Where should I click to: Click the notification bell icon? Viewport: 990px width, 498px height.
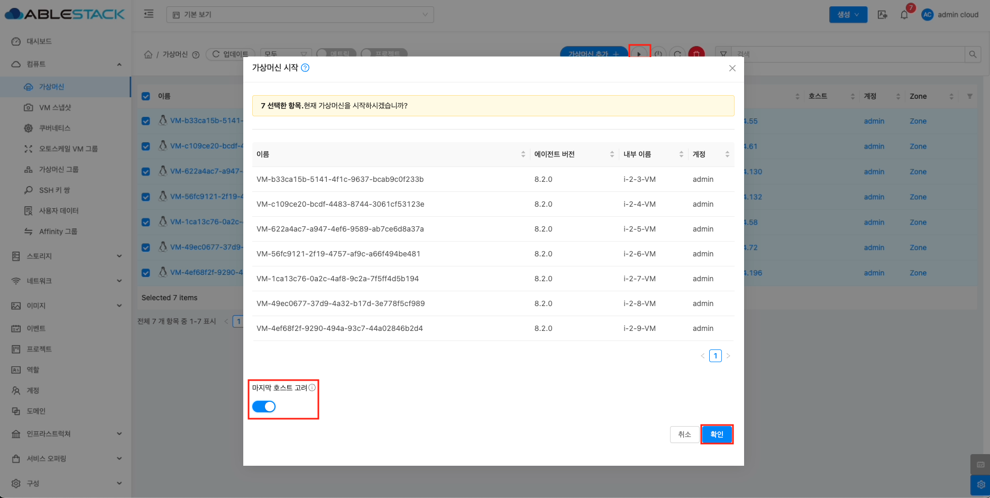pos(904,15)
